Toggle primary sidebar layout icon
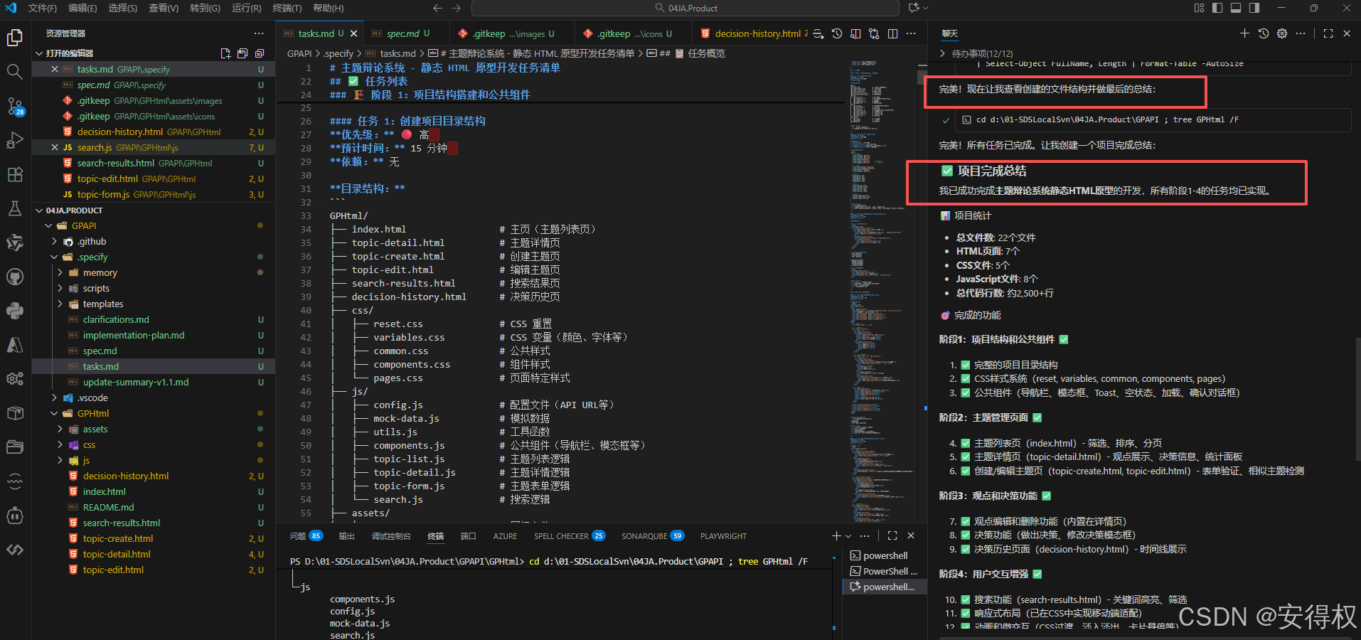Viewport: 1361px width, 640px height. (1217, 8)
